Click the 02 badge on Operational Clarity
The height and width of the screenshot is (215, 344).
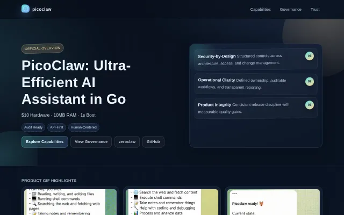coord(310,81)
